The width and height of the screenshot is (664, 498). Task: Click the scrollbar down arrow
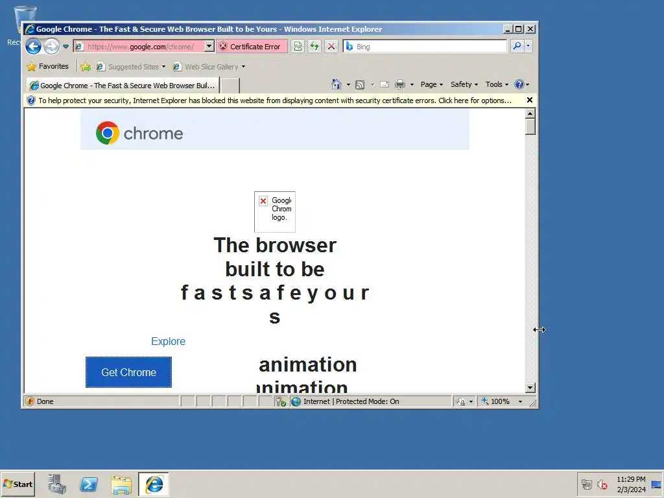pos(530,388)
